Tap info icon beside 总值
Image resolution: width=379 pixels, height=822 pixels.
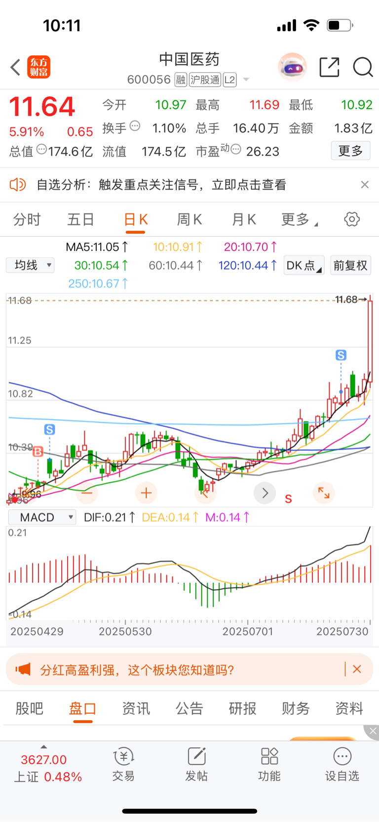[41, 149]
